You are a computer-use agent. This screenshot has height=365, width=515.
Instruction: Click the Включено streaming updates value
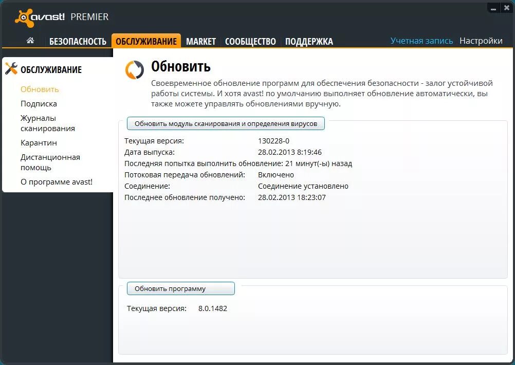(276, 175)
